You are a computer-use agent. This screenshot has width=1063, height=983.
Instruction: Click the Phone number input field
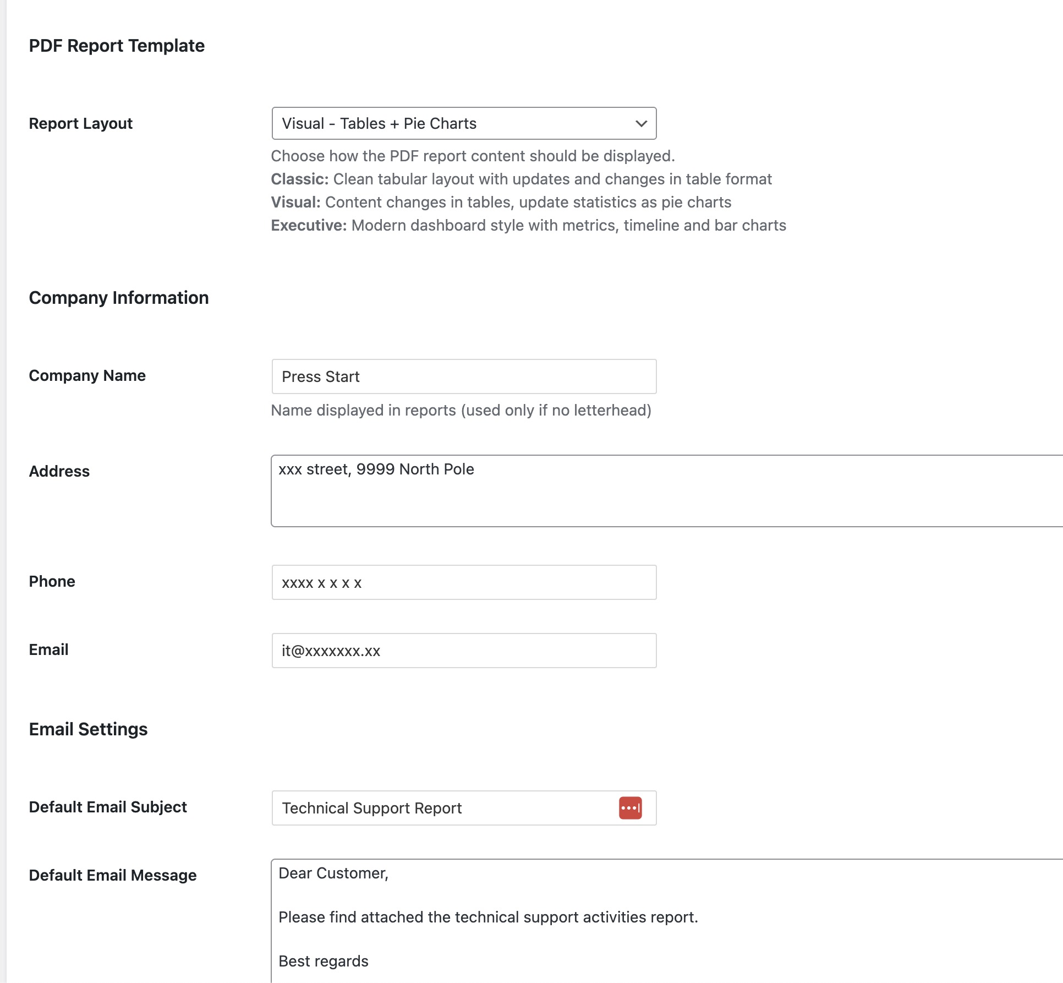pyautogui.click(x=463, y=582)
